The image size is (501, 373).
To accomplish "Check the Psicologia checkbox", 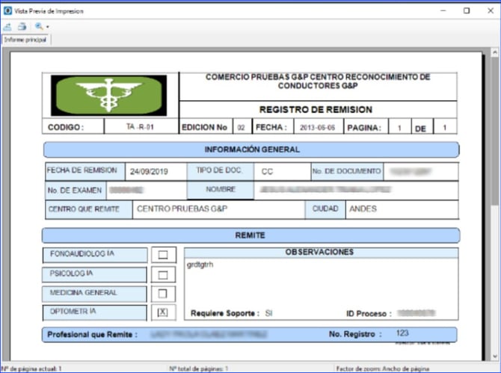I will (x=163, y=274).
